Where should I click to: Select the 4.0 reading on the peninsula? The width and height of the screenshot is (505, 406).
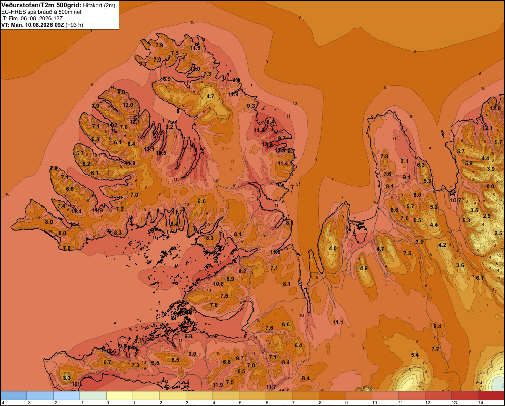tap(333, 248)
